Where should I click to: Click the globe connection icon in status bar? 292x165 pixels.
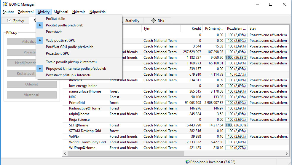coord(188,162)
